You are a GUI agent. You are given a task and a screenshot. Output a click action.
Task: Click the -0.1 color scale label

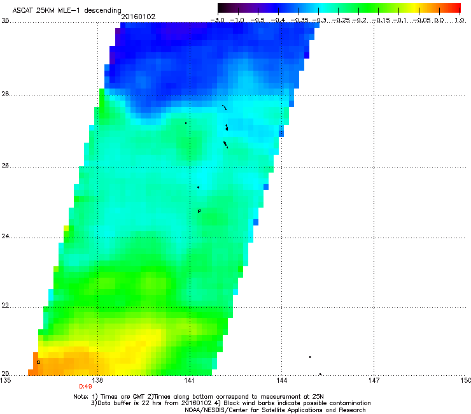pos(400,20)
